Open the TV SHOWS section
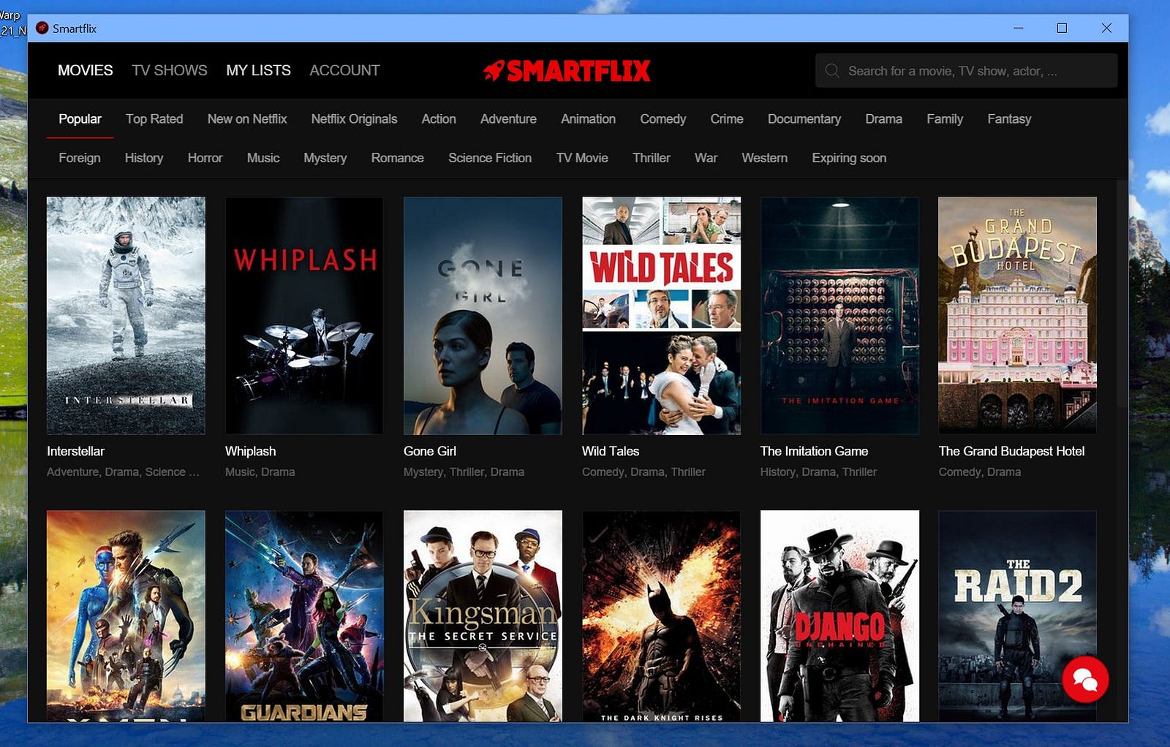This screenshot has height=747, width=1170. 170,70
